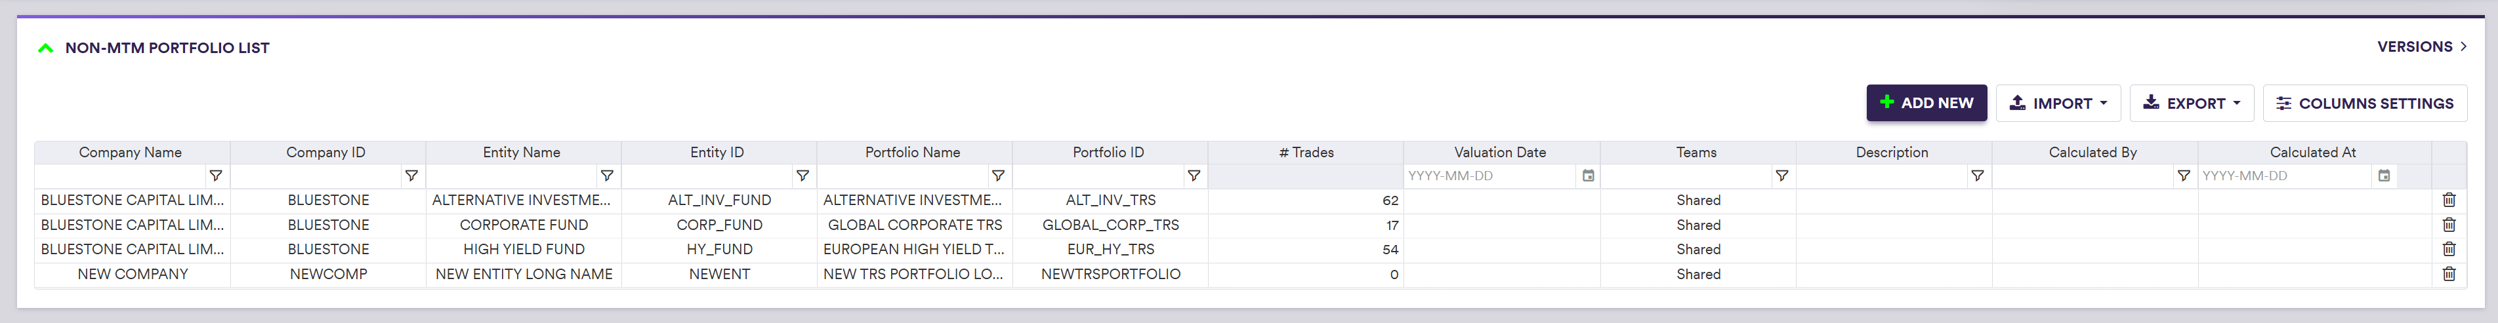Open the Teams column filter
The image size is (2498, 323).
click(1781, 176)
